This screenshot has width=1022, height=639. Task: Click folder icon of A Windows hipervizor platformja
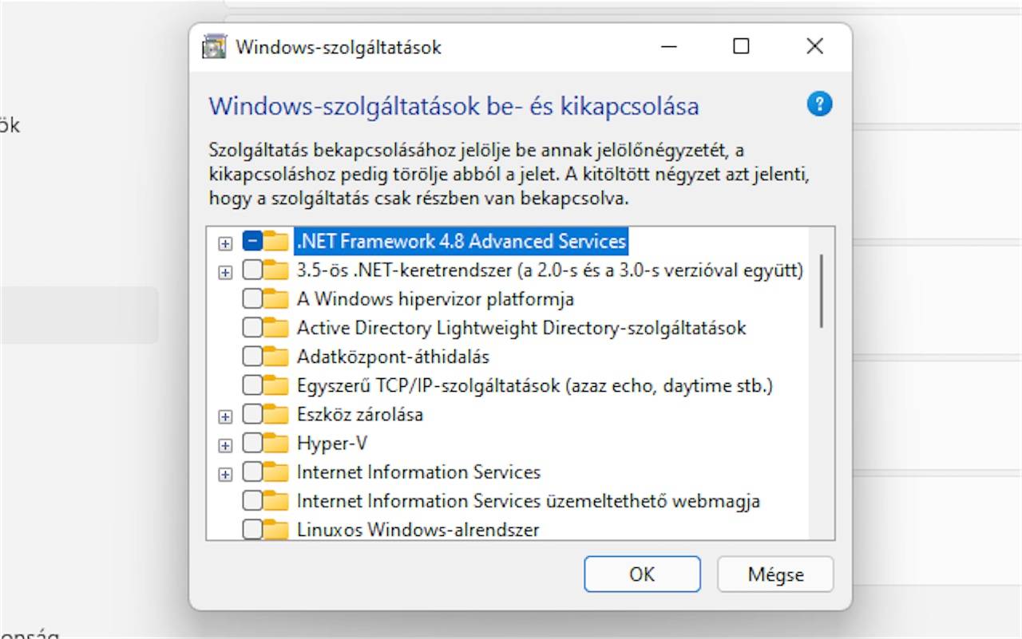pyautogui.click(x=275, y=299)
